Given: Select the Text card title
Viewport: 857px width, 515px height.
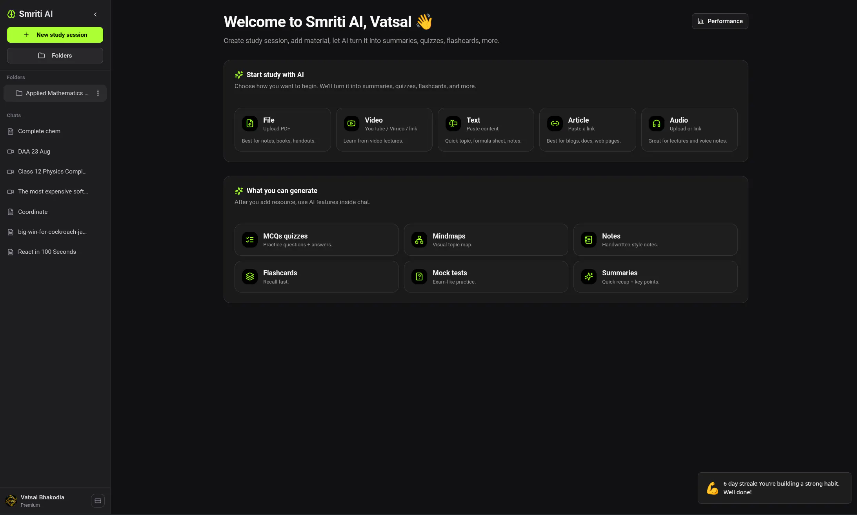Looking at the screenshot, I should (473, 120).
